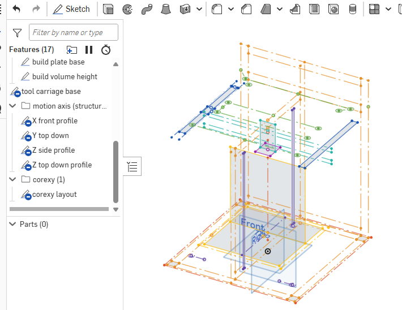Click the stopwatch regeneration times icon
The width and height of the screenshot is (402, 310).
106,50
